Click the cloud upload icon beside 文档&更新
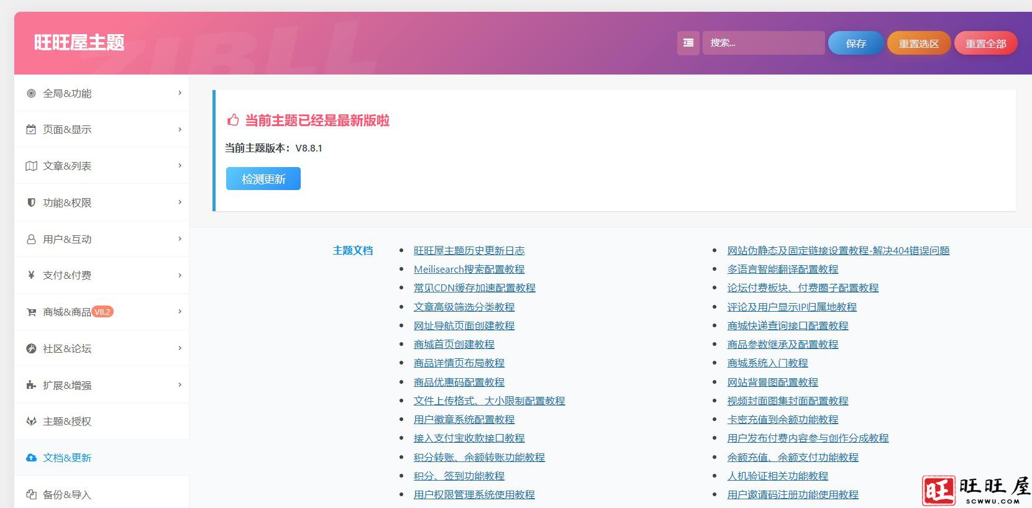 coord(31,458)
